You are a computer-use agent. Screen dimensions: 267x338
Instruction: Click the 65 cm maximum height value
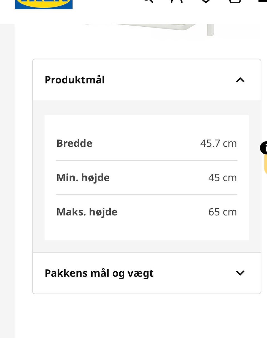tap(222, 212)
